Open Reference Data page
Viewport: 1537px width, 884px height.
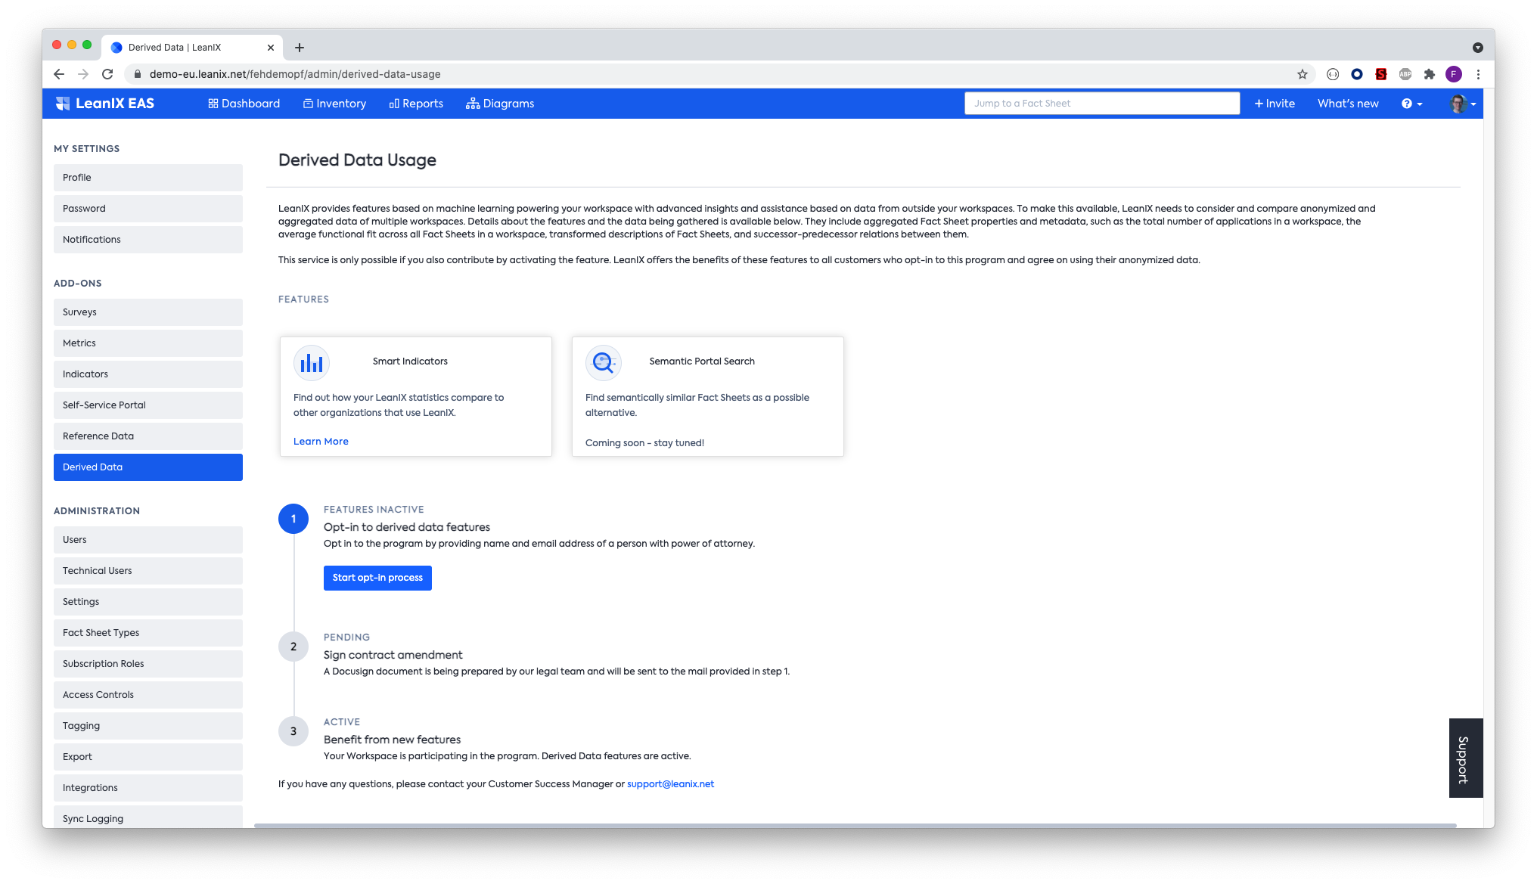[148, 436]
